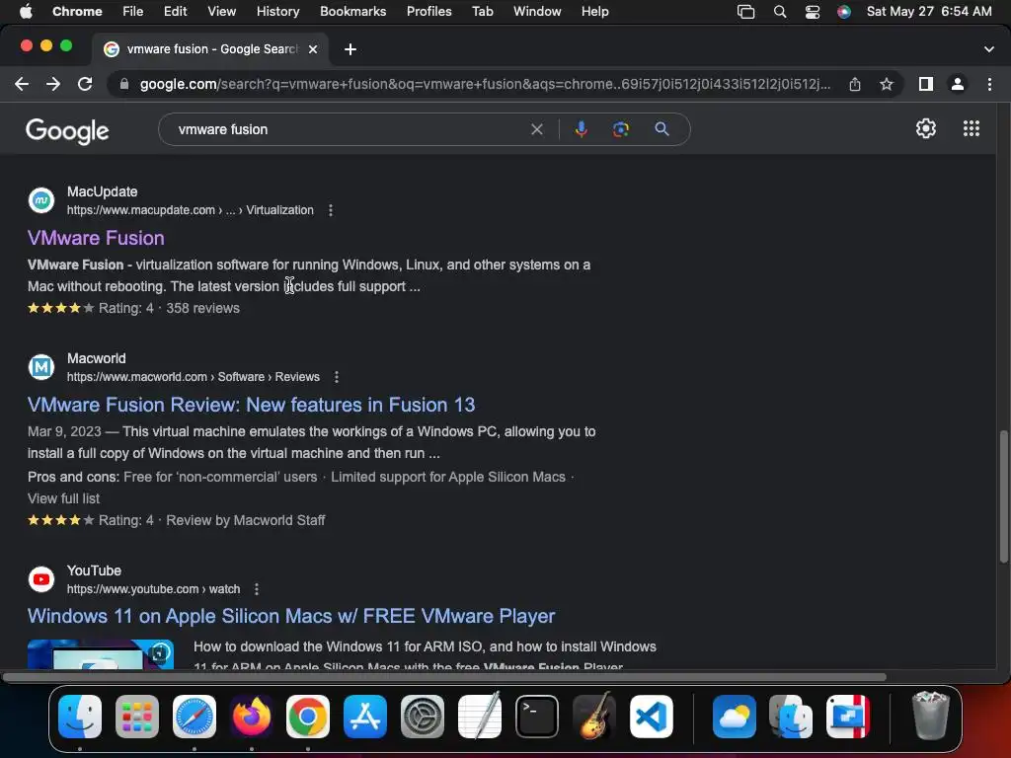Activate Siri from menu bar

(x=843, y=12)
